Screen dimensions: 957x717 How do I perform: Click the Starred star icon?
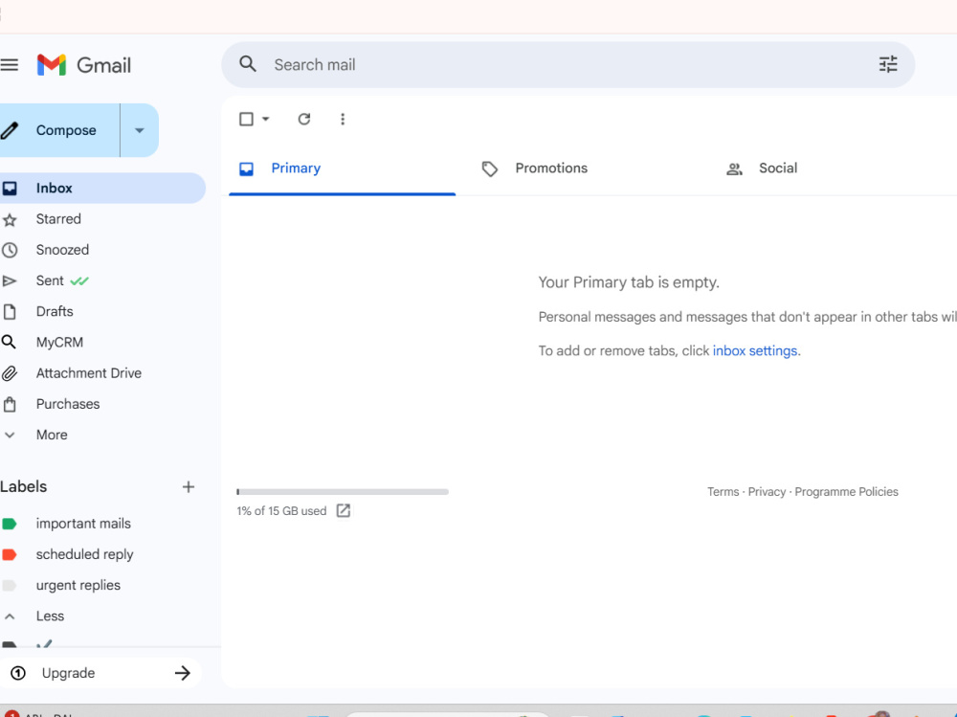[10, 219]
